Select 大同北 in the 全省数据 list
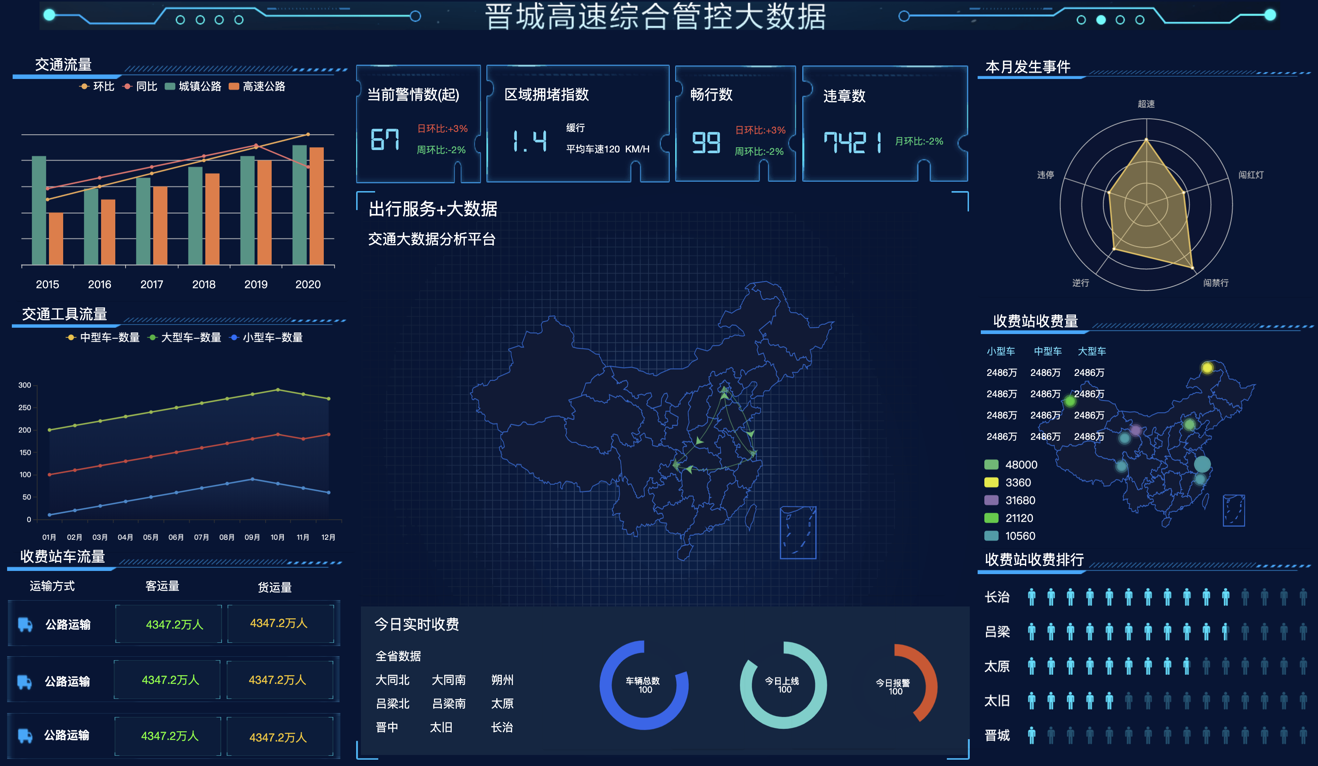This screenshot has width=1318, height=766. coord(392,680)
